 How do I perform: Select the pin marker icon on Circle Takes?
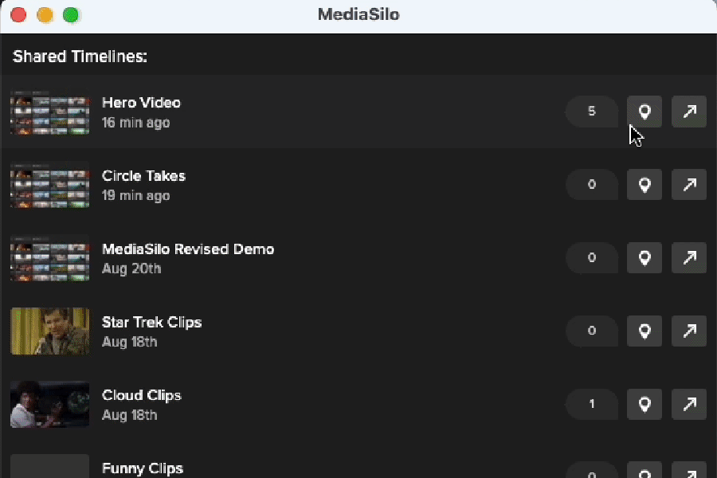pos(644,184)
